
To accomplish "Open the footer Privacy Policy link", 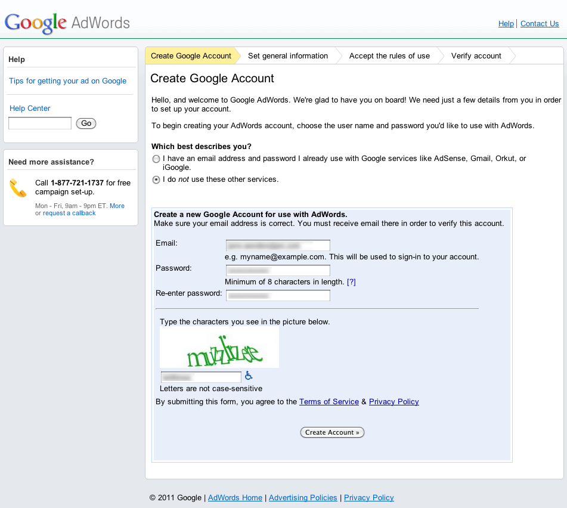I will (368, 498).
